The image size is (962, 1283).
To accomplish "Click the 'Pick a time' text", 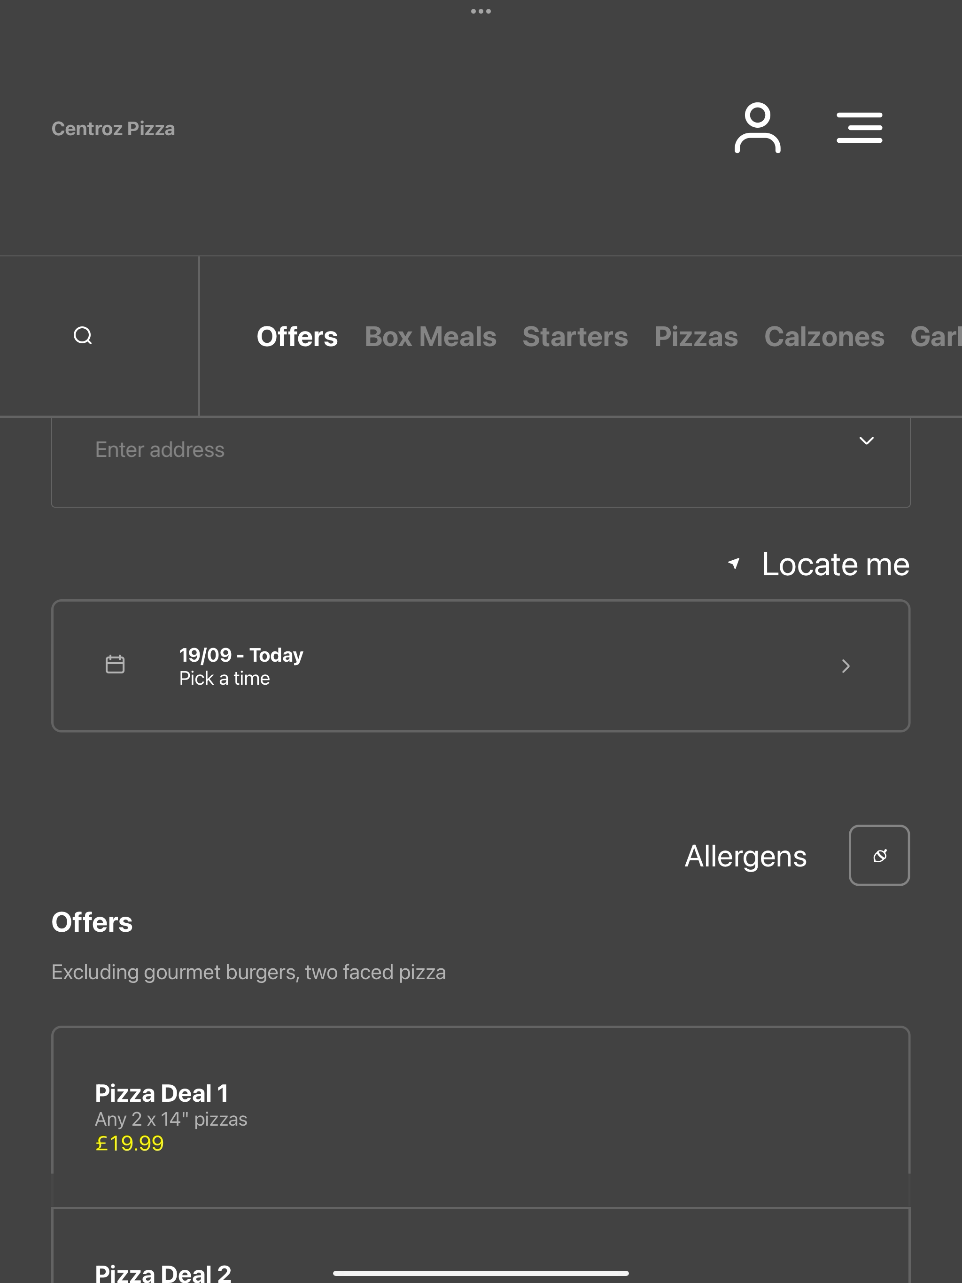I will point(225,678).
